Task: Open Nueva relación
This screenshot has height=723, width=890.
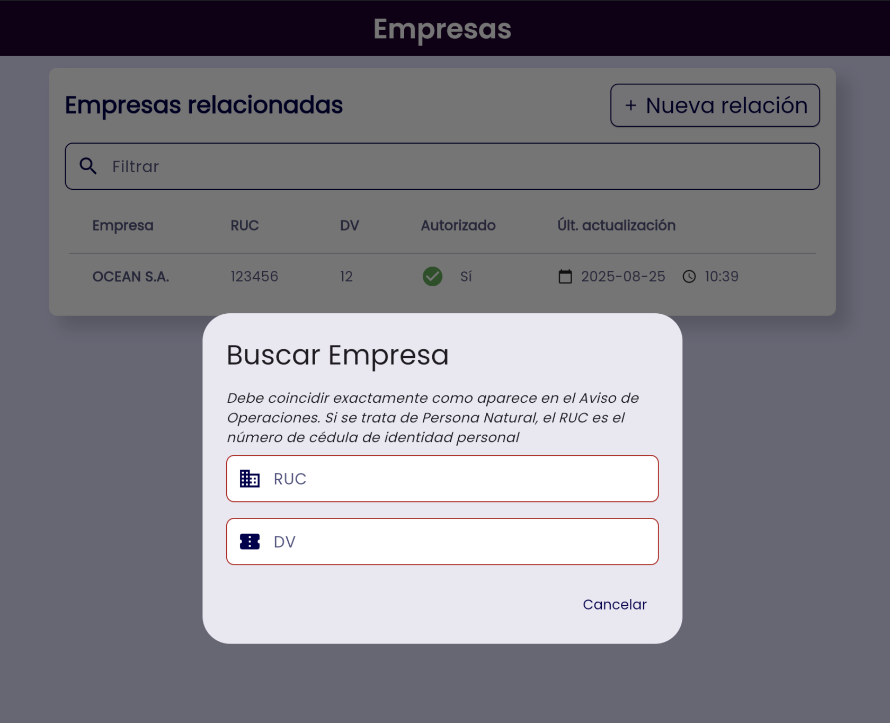Action: 715,105
